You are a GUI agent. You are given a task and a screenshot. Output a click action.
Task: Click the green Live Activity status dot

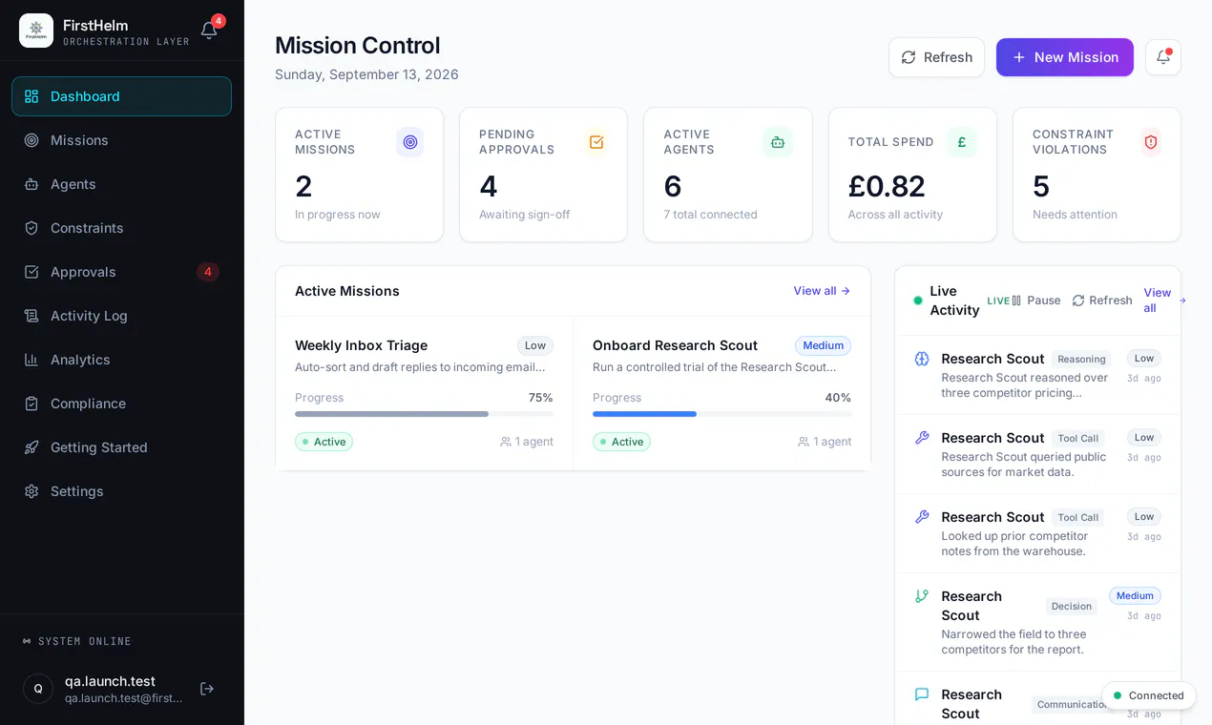(918, 300)
